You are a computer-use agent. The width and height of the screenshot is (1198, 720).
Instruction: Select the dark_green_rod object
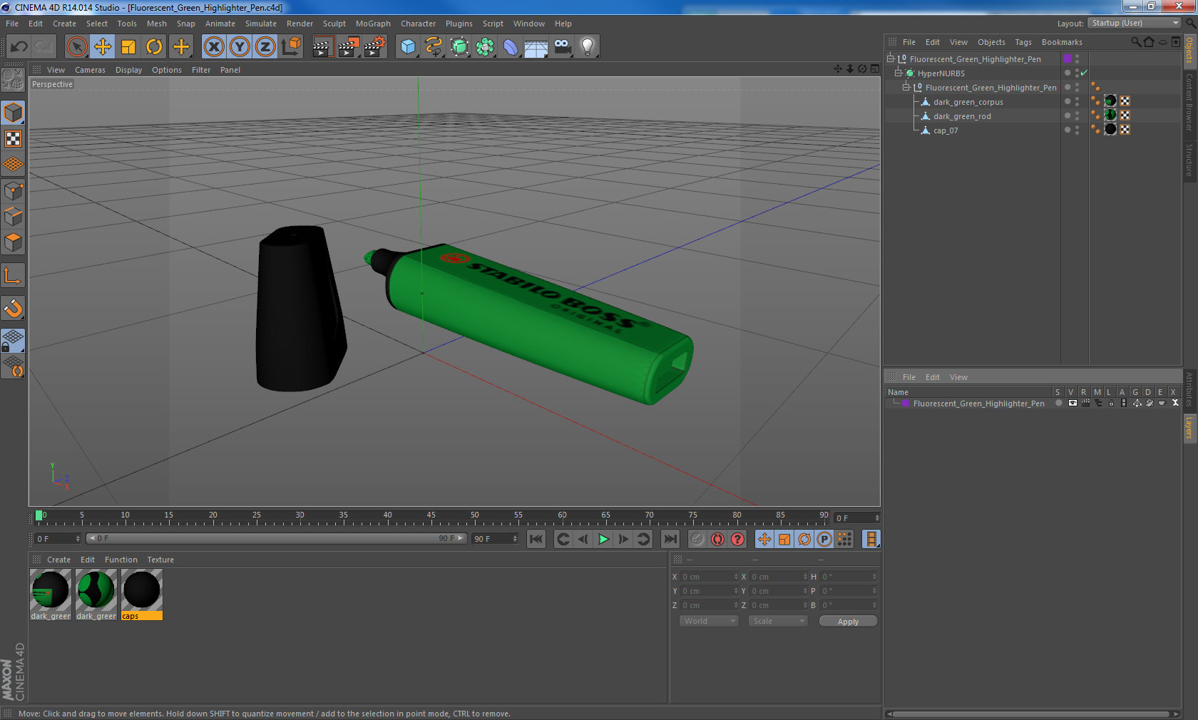point(962,116)
